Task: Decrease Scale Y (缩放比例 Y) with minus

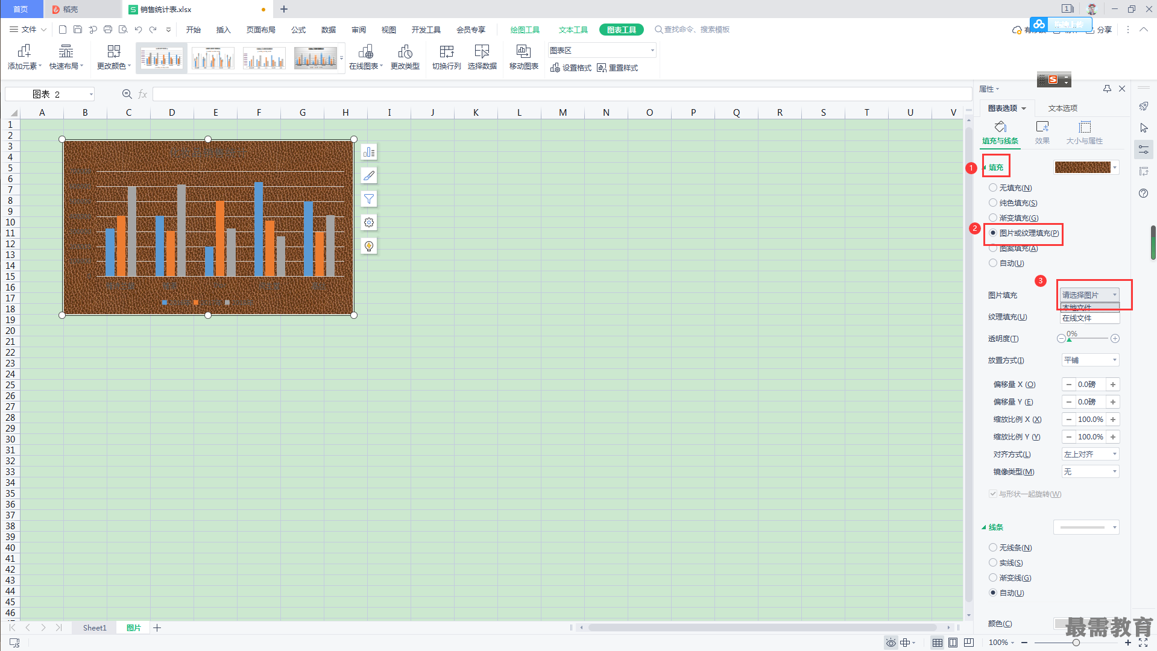Action: click(1069, 437)
